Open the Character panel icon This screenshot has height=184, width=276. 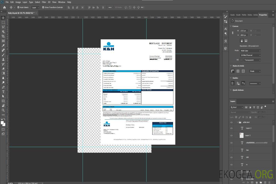coord(226,29)
